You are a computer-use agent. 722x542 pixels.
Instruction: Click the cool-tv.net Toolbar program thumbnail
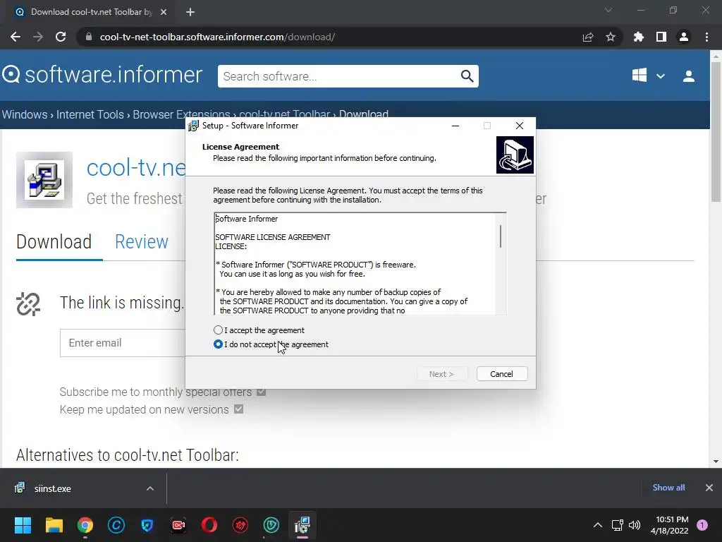pyautogui.click(x=44, y=180)
